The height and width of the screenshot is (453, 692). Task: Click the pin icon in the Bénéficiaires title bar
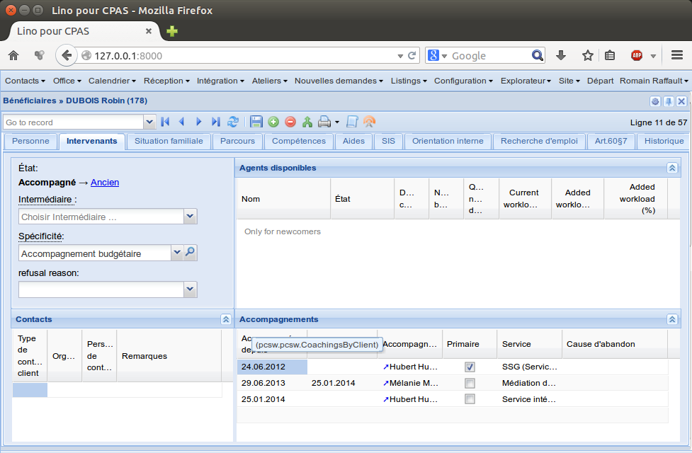pos(669,101)
